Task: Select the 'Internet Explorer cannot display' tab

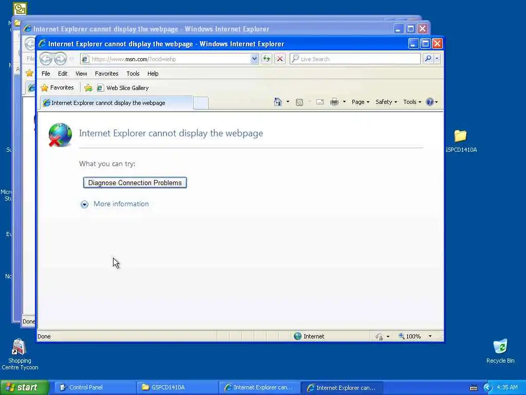Action: tap(117, 103)
